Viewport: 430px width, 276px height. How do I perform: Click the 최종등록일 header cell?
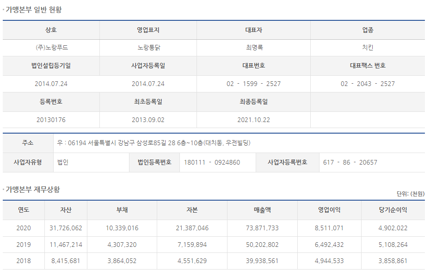tap(254, 102)
